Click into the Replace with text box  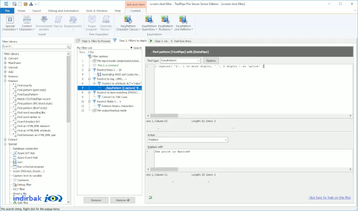253,158
